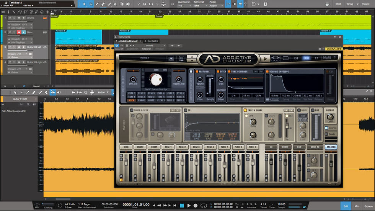375x211 pixels.
Task: Open the BEATS page in Addictive Drums
Action: tap(327, 58)
